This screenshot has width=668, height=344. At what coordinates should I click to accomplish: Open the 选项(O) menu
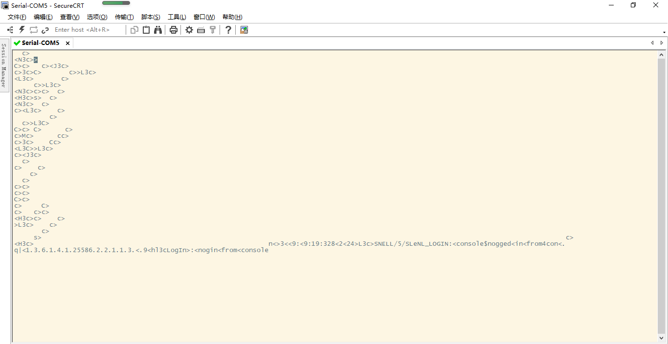pyautogui.click(x=97, y=17)
